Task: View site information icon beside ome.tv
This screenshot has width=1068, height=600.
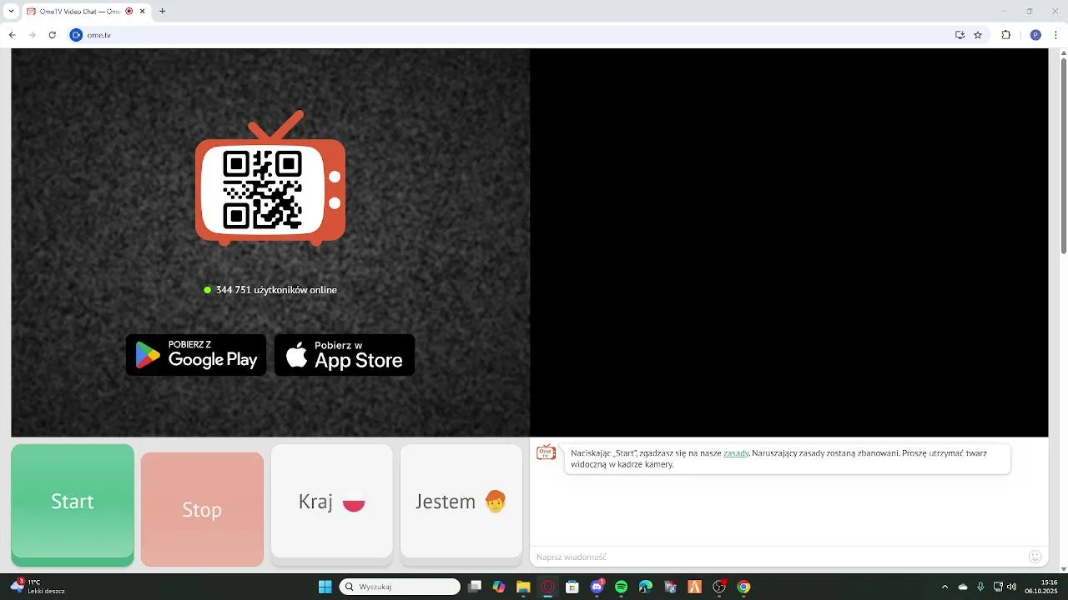Action: click(x=76, y=35)
